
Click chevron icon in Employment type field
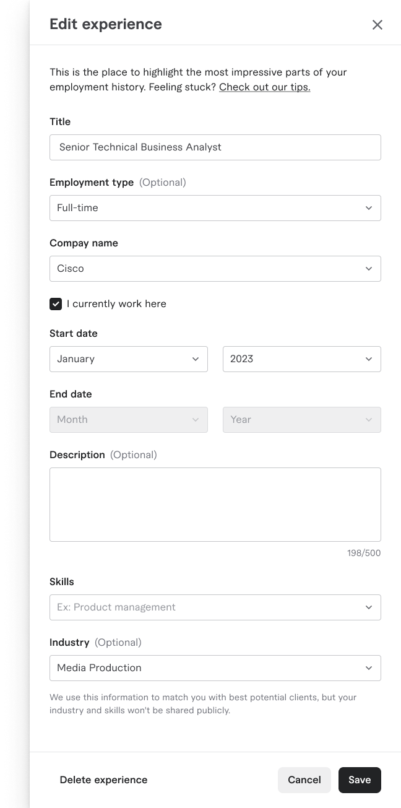pyautogui.click(x=369, y=208)
